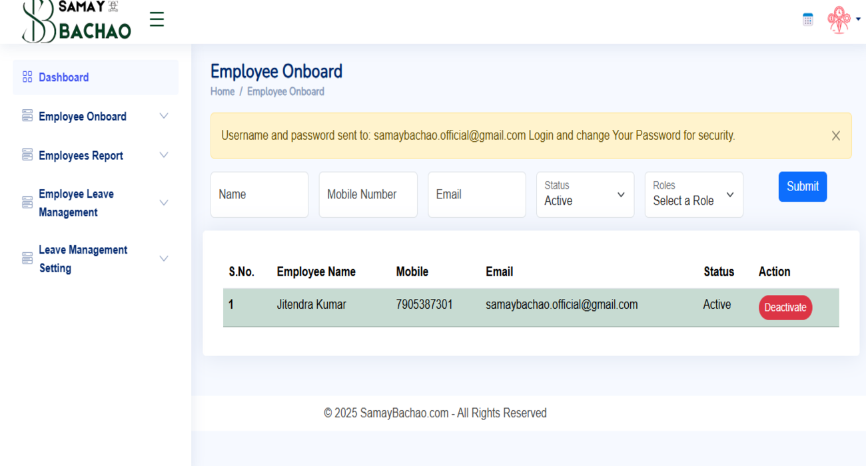Open the Home breadcrumb link
866x466 pixels.
(x=222, y=91)
